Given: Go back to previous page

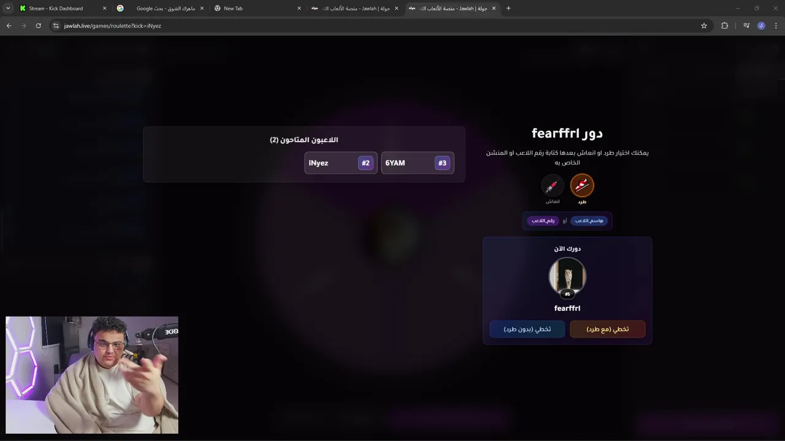Looking at the screenshot, I should pyautogui.click(x=9, y=26).
